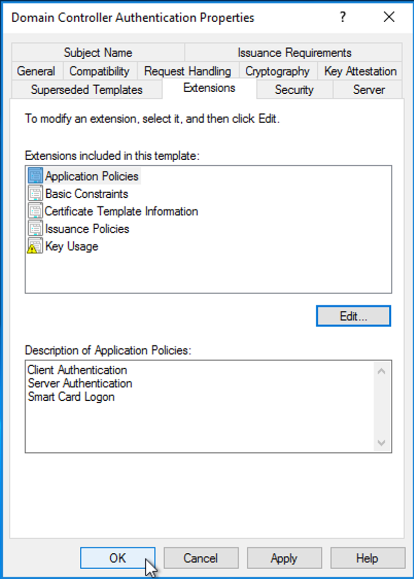Select the Basic Constraints extension icon
The image size is (414, 579).
pos(36,194)
